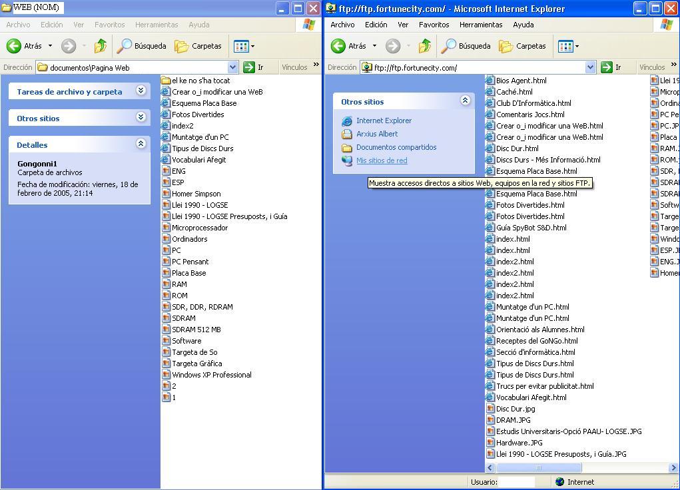Click the views icon in WEB (NOM) toolbar

point(241,46)
